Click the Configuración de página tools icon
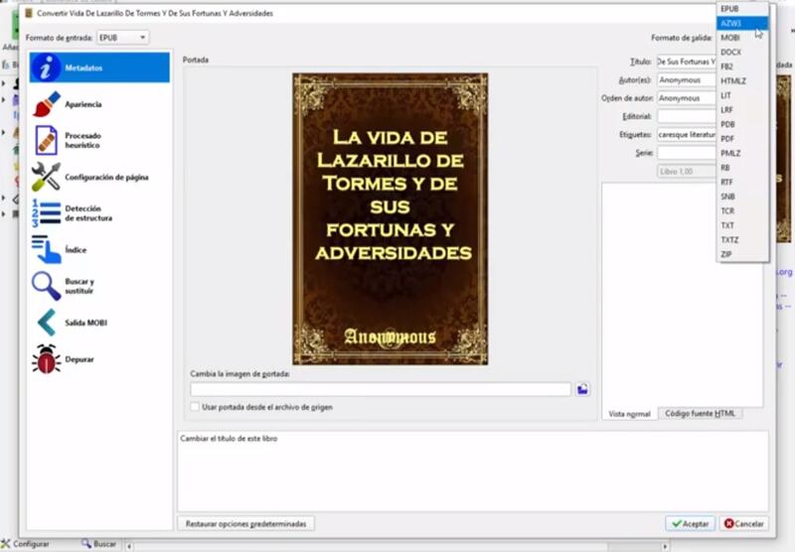Screen dimensions: 795x552 click(47, 177)
